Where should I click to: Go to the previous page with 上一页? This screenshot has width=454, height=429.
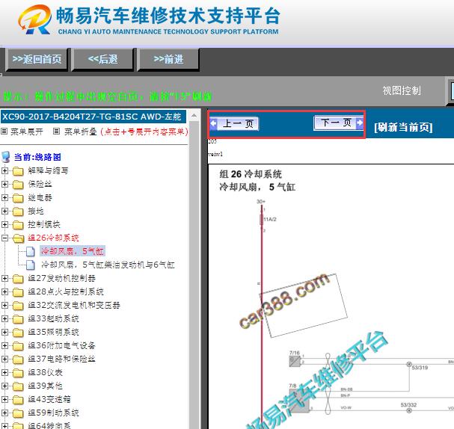(x=234, y=124)
